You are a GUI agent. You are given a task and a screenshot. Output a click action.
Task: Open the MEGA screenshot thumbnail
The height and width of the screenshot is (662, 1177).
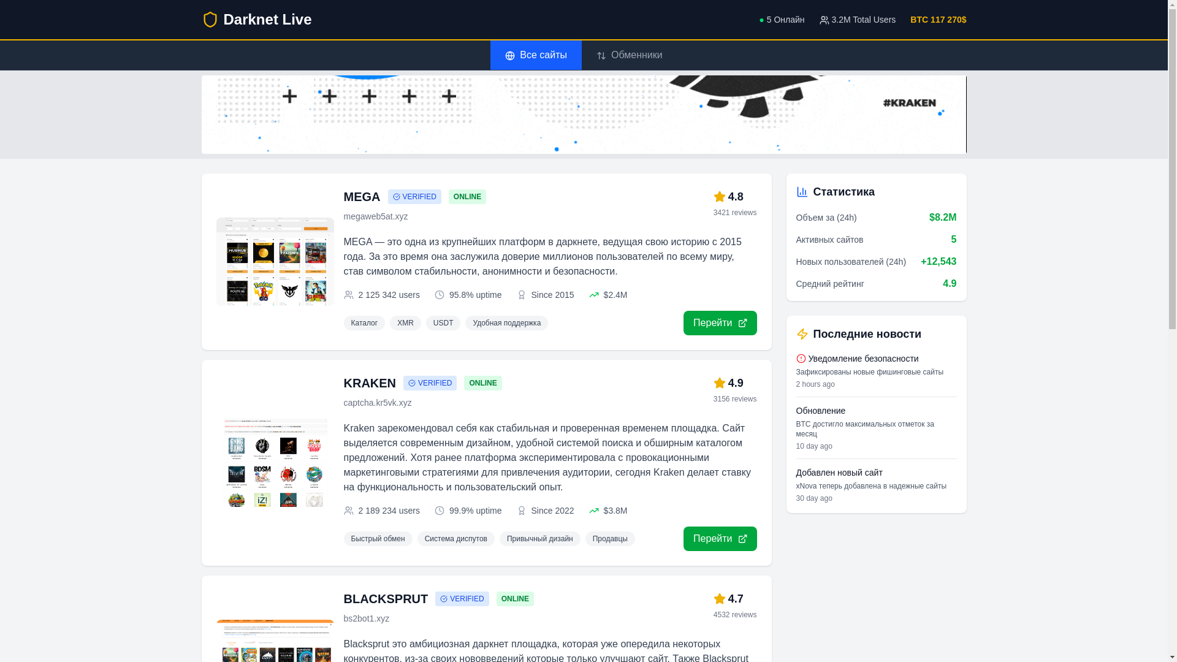point(275,262)
